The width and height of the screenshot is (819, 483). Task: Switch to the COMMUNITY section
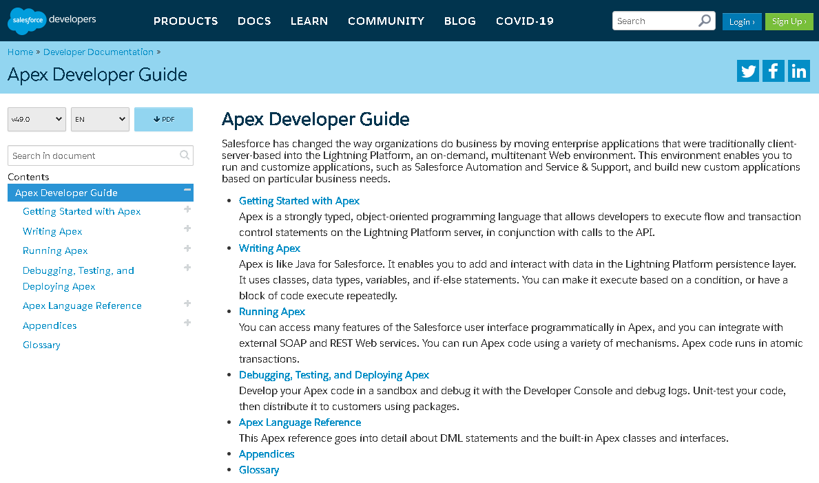[x=386, y=21]
